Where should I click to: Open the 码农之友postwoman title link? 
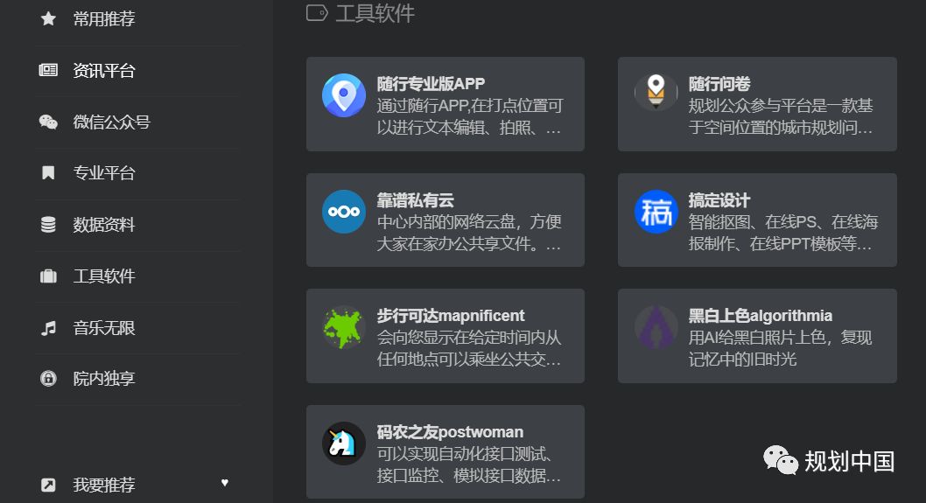click(x=450, y=432)
